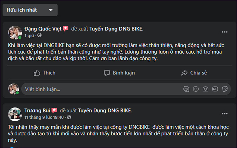
Task: Open the Hữu ích nhất sort dropdown
Action: point(30,10)
